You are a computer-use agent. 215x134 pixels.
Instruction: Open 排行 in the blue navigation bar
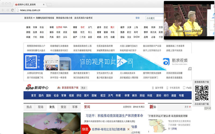click(166, 95)
